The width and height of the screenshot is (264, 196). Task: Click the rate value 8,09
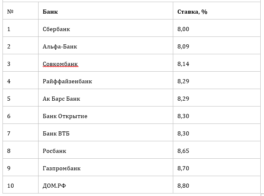coord(183,46)
